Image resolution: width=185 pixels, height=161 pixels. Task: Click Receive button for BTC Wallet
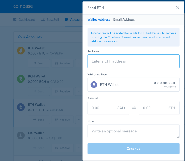point(62,63)
